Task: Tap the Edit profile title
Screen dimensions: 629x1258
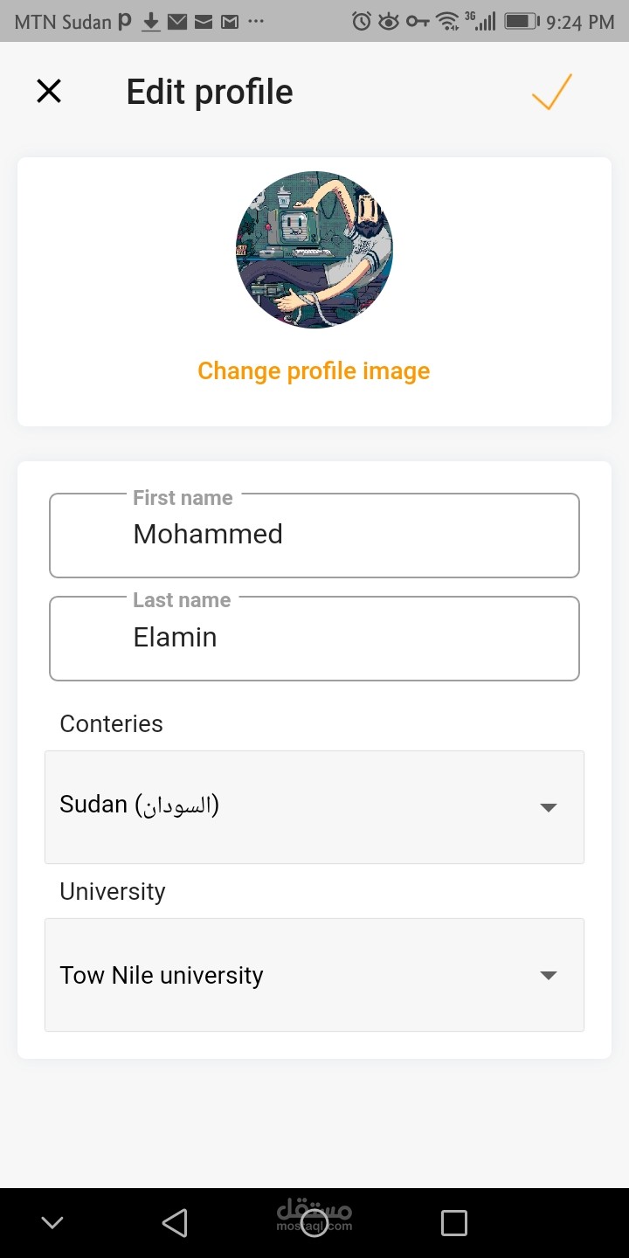Action: click(210, 92)
